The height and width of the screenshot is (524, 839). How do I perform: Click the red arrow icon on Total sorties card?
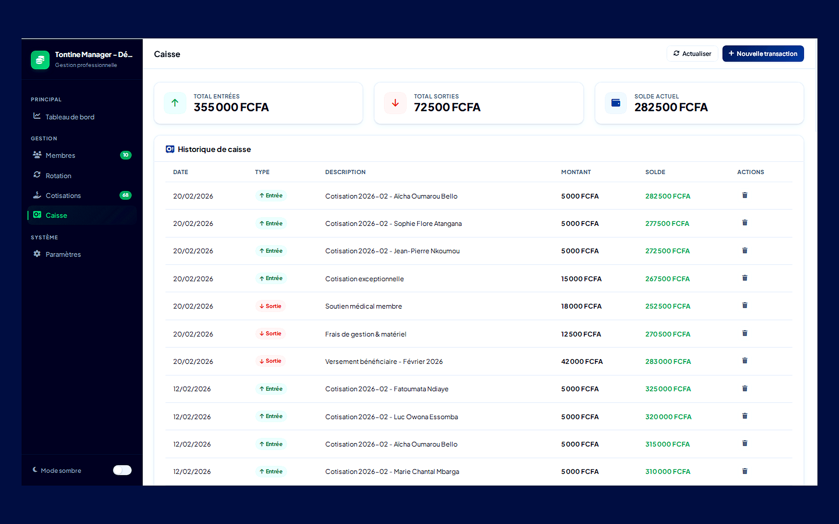tap(395, 103)
